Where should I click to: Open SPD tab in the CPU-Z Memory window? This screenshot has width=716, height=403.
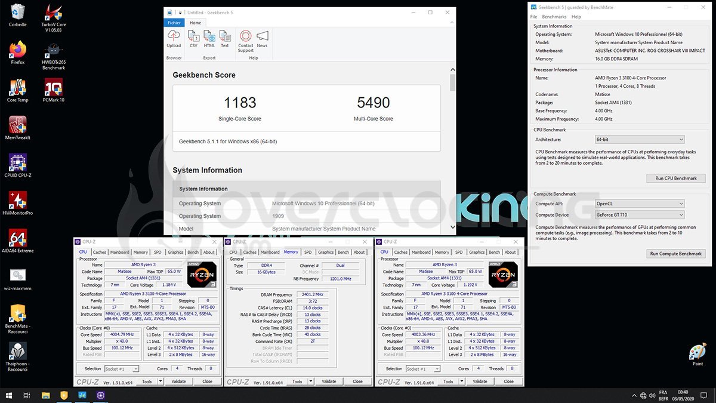(x=308, y=252)
